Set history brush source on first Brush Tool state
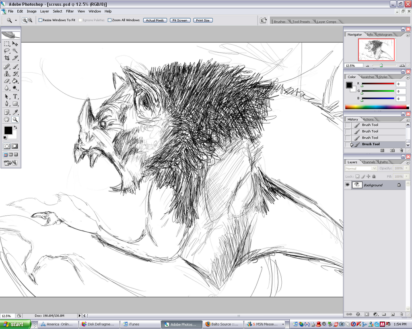The image size is (412, 329). pos(348,125)
